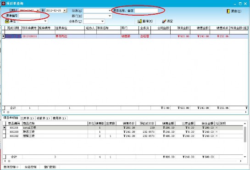Click the detail grid vertical scrollbar
This screenshot has height=170, width=250.
[x=245, y=140]
